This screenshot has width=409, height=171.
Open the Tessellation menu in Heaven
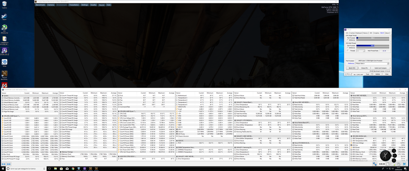pyautogui.click(x=74, y=5)
